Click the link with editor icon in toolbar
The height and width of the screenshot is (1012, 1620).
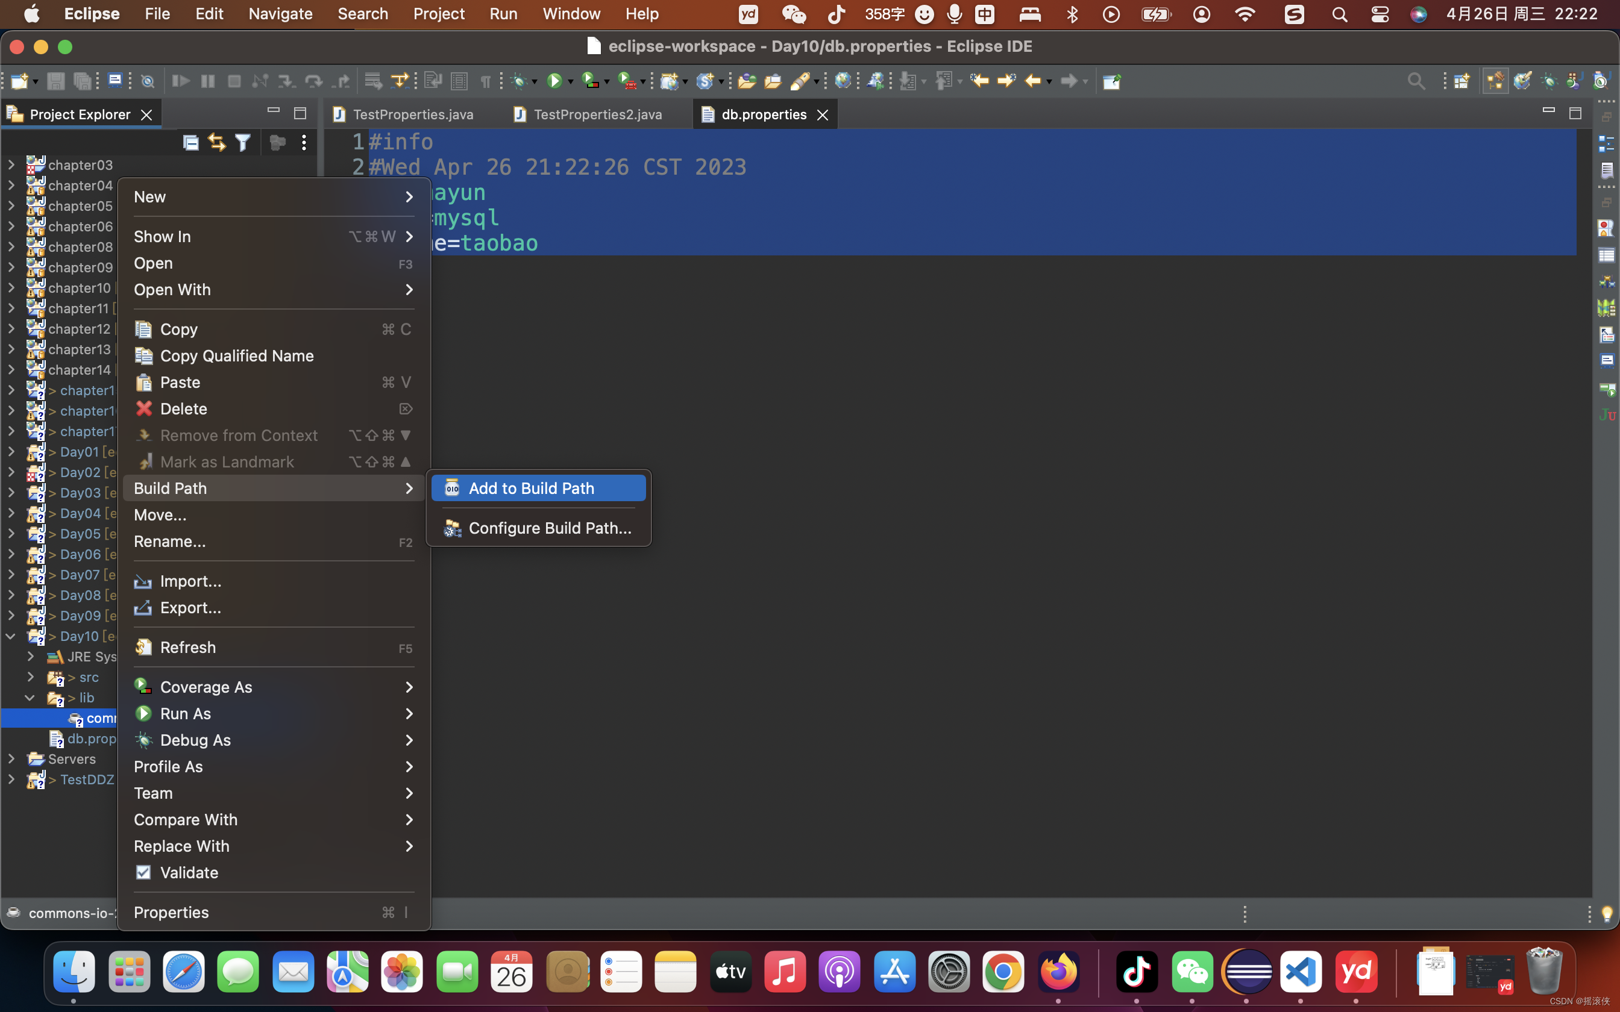(x=217, y=141)
